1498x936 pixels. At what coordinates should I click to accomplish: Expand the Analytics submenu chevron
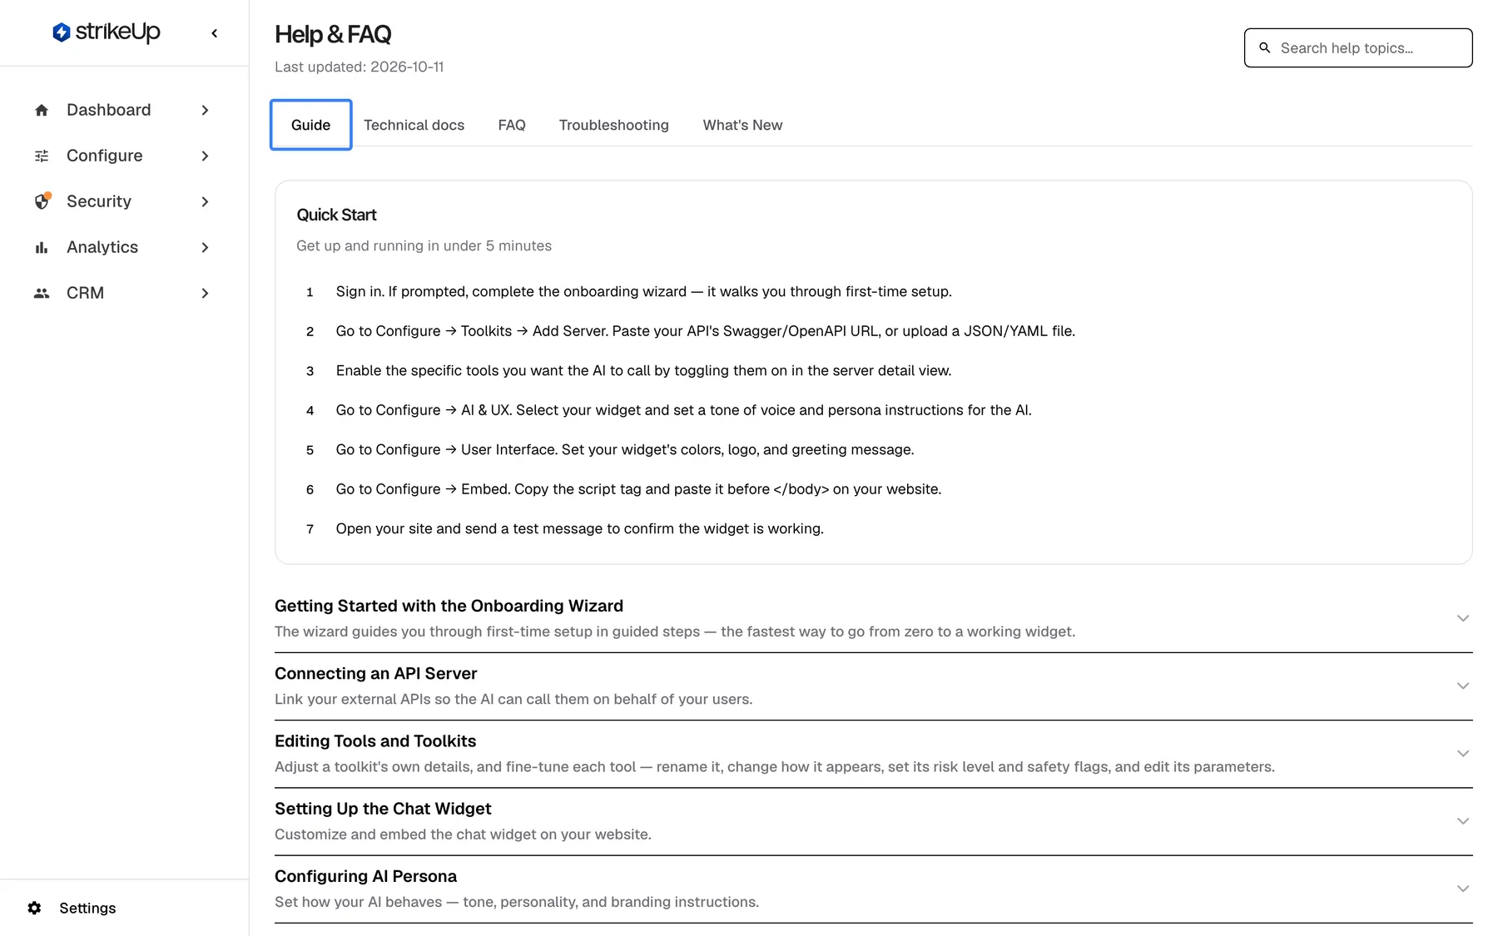[x=205, y=247]
